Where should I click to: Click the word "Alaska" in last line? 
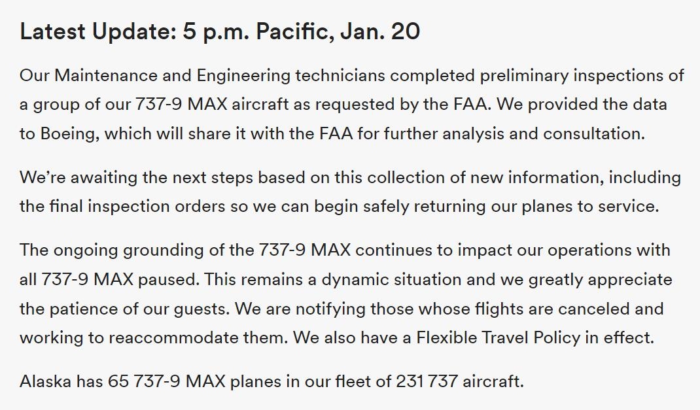46,381
